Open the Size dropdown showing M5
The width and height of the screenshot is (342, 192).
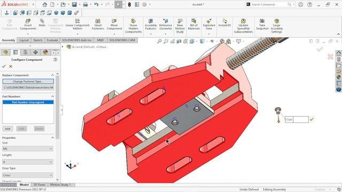27,149
